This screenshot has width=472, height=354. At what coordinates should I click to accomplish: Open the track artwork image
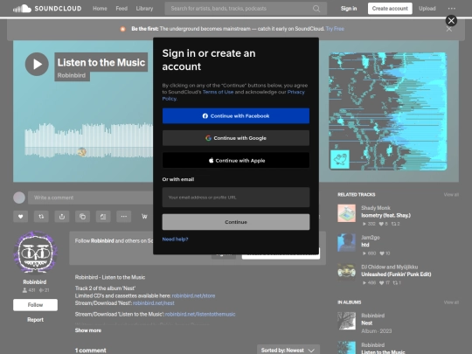[x=388, y=111]
